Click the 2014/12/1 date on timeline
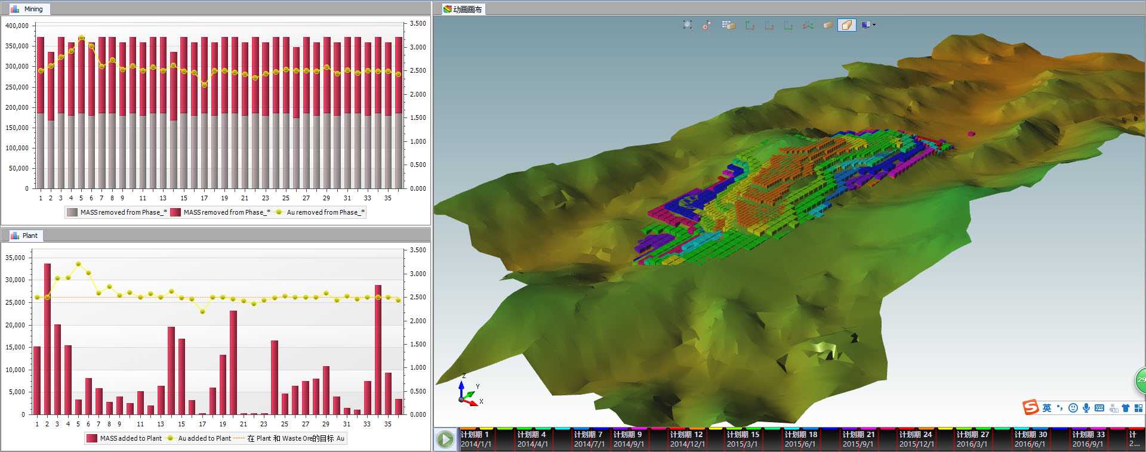 coord(688,444)
